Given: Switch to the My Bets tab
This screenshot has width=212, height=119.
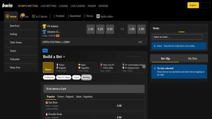Looking at the screenshot, I should [192, 59].
